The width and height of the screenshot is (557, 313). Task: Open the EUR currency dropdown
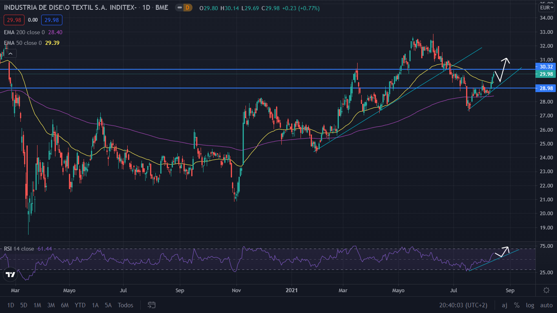[x=546, y=7]
